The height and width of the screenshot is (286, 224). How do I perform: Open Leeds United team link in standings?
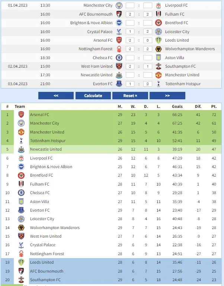[x=42, y=262]
